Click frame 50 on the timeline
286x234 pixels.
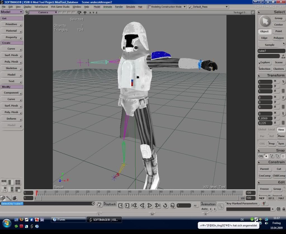(139, 193)
